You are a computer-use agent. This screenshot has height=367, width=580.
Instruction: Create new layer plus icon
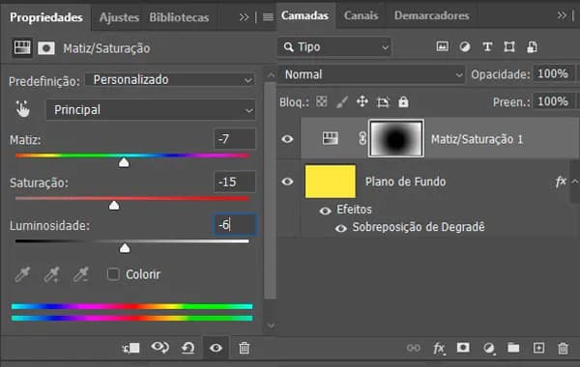click(538, 348)
